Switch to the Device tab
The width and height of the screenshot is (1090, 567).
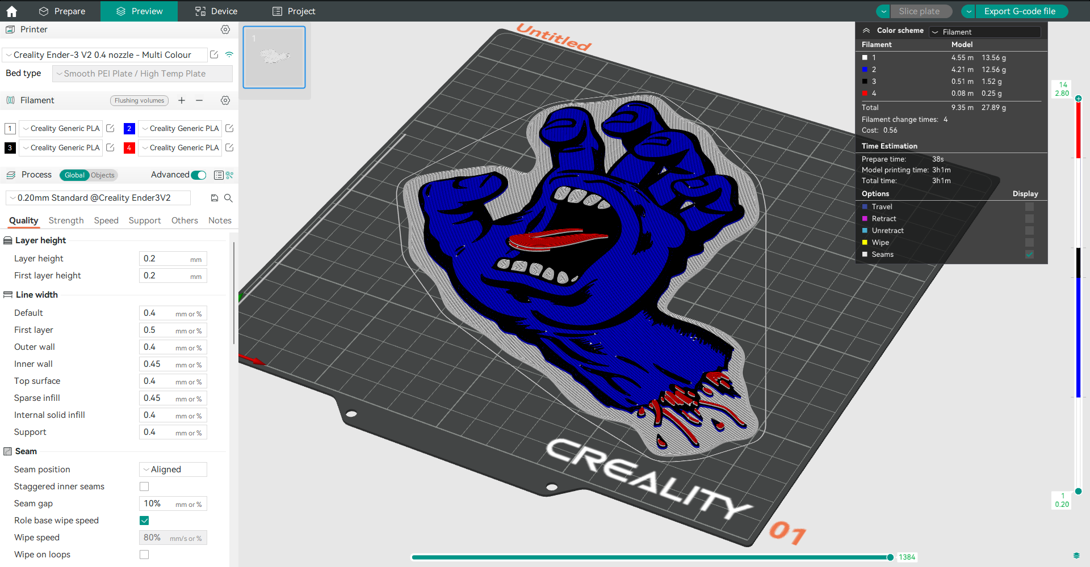216,11
